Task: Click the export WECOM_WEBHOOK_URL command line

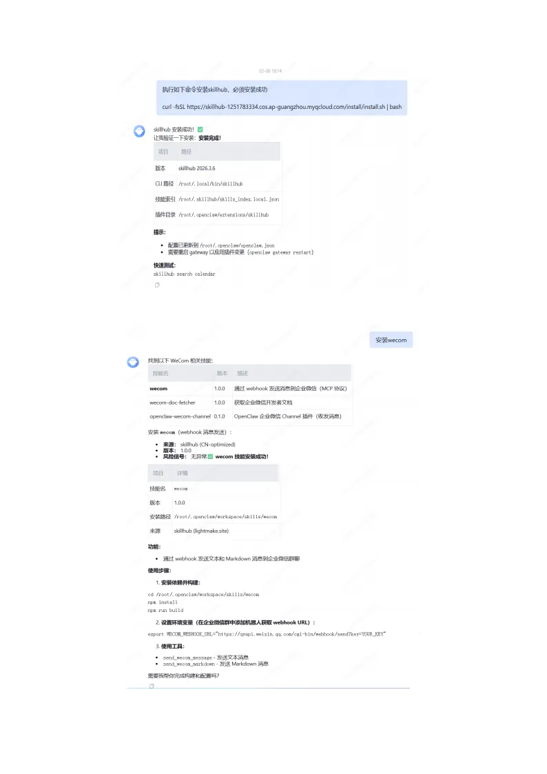Action: (x=267, y=634)
